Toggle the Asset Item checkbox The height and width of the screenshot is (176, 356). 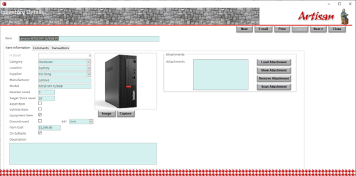(40, 103)
